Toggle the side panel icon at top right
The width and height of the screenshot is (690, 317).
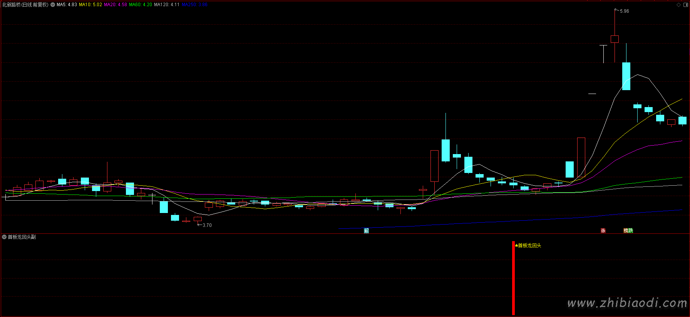click(685, 5)
